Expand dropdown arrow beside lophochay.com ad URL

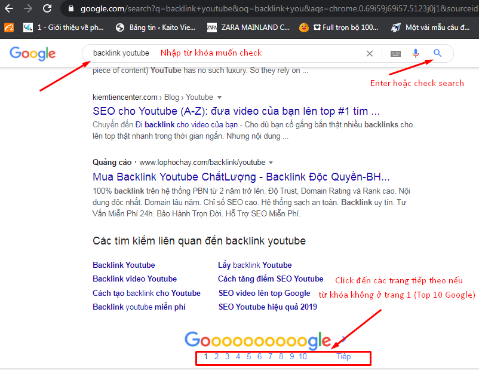271,163
